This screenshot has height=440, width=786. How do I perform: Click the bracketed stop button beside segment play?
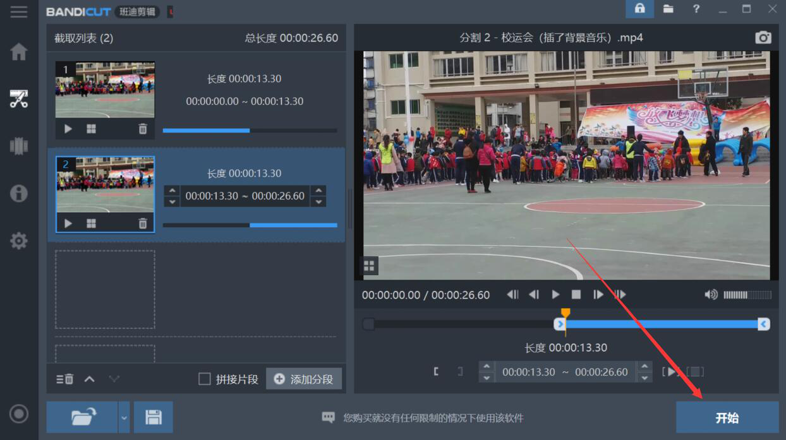point(695,372)
